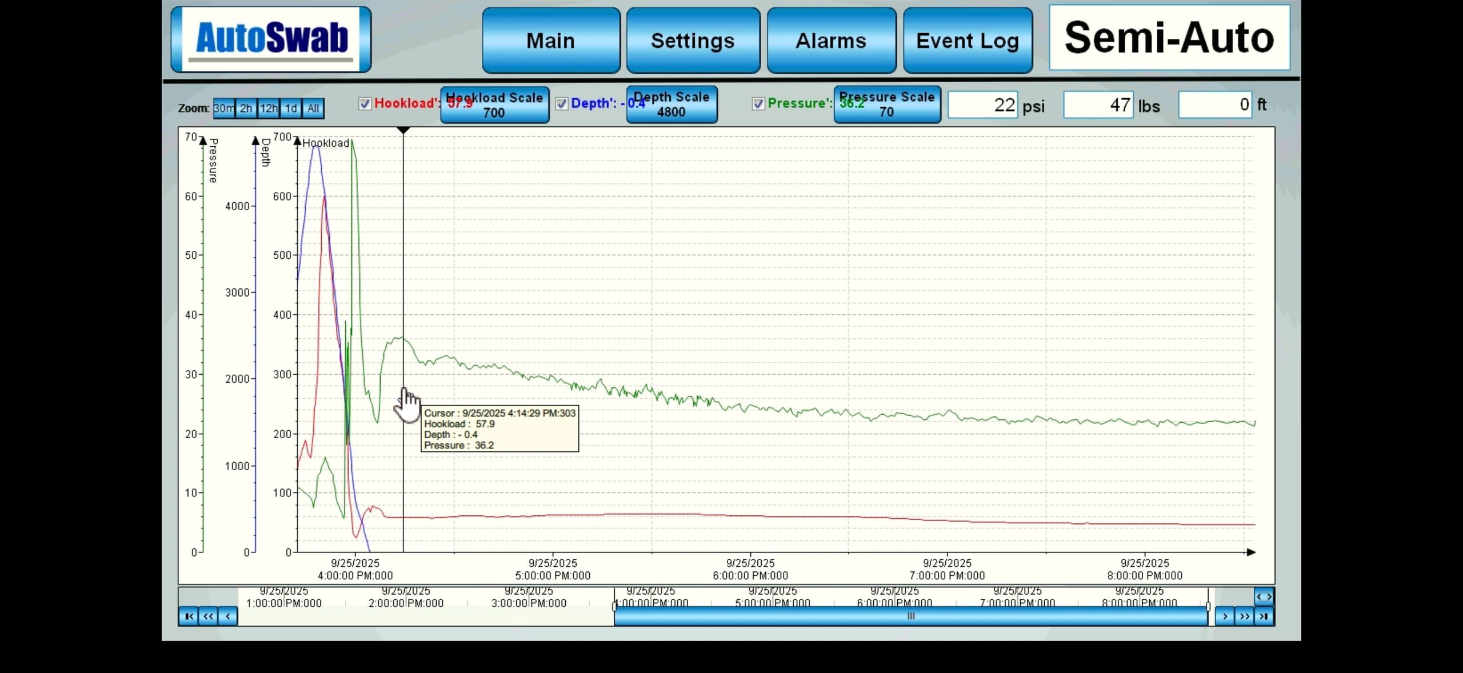Image resolution: width=1463 pixels, height=673 pixels.
Task: Open the Event Log screen
Action: 968,41
